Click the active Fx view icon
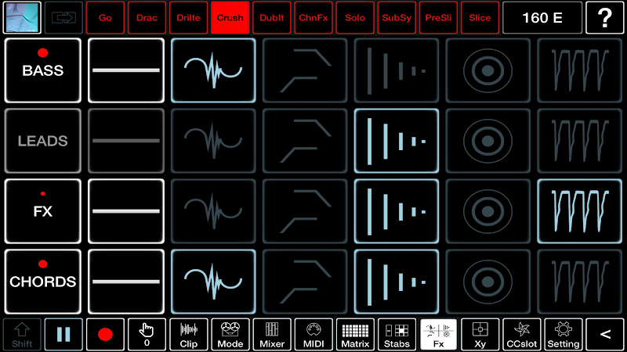 438,335
